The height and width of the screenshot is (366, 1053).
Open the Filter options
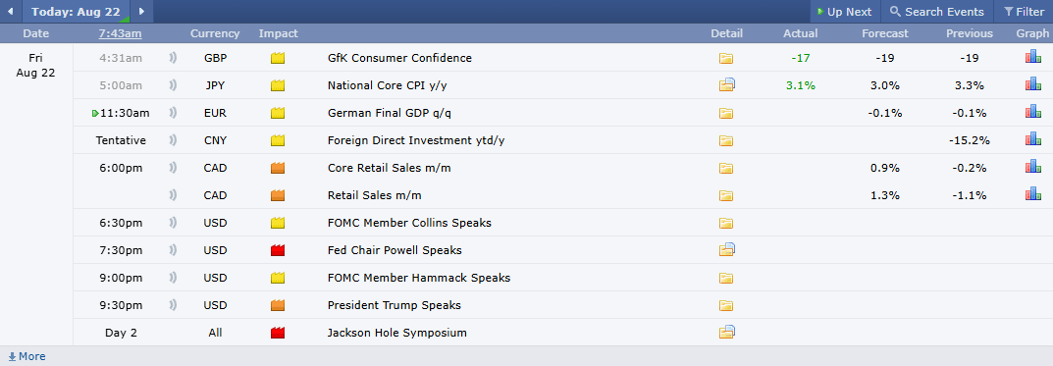point(1024,12)
